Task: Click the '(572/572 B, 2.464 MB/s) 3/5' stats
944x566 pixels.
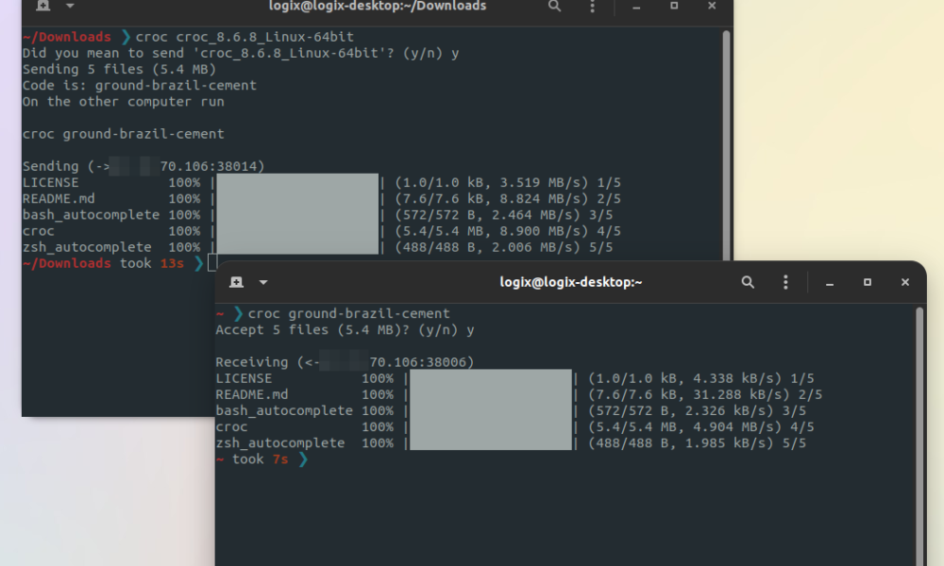Action: point(504,215)
